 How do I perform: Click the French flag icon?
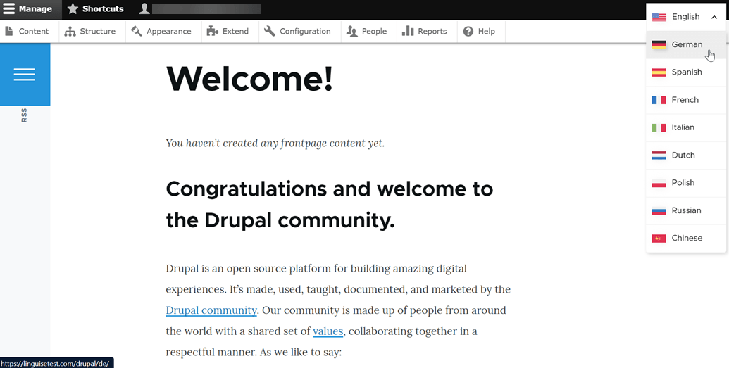pyautogui.click(x=659, y=100)
